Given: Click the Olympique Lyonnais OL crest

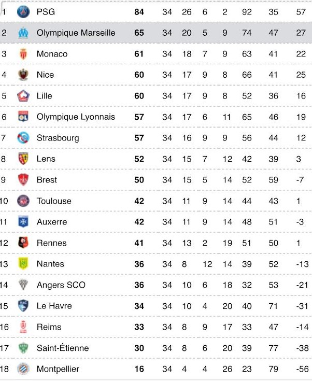Looking at the screenshot, I should point(23,117).
